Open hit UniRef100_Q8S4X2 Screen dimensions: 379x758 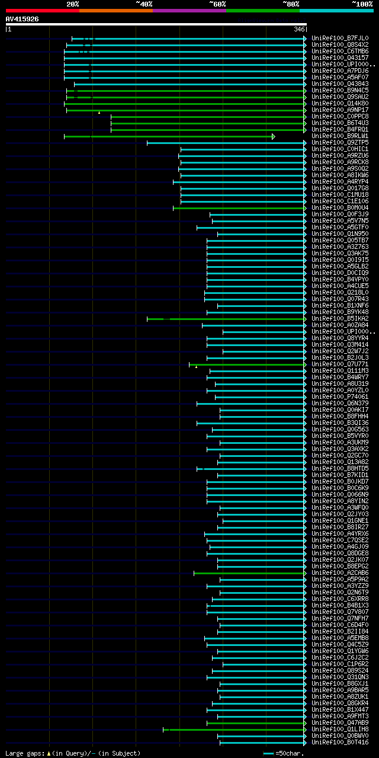340,44
